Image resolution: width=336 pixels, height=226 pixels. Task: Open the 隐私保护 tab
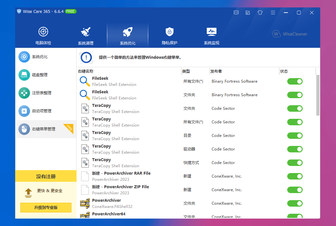coord(170,36)
